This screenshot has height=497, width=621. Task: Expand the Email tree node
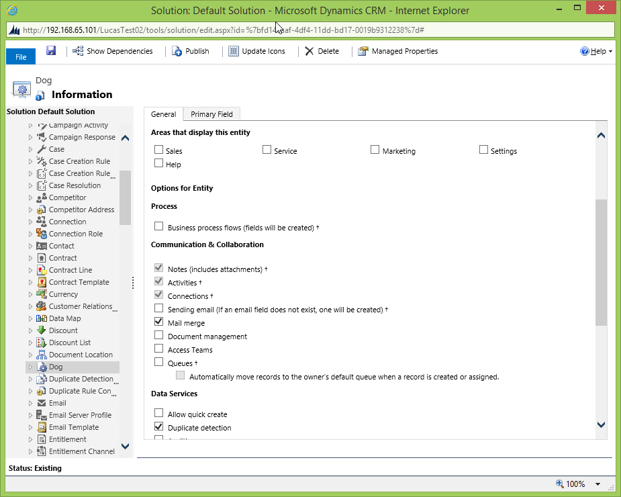(x=30, y=403)
